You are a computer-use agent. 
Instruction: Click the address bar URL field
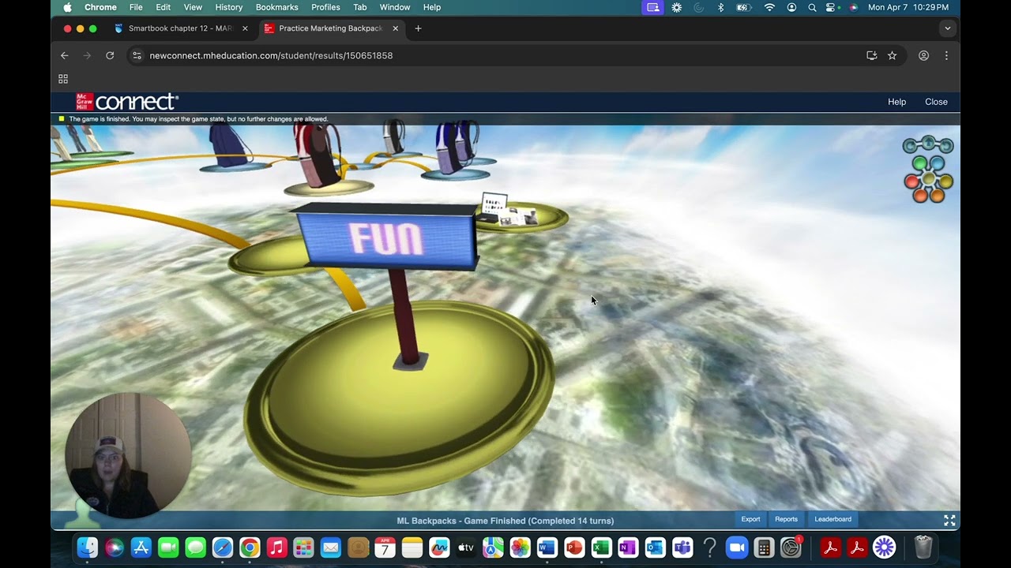tap(498, 55)
